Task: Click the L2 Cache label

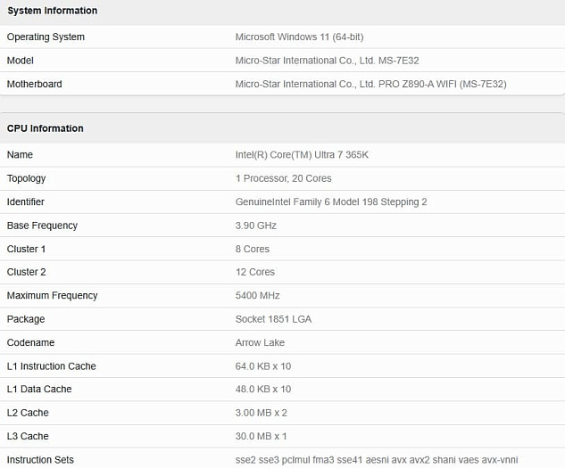Action: pos(28,413)
